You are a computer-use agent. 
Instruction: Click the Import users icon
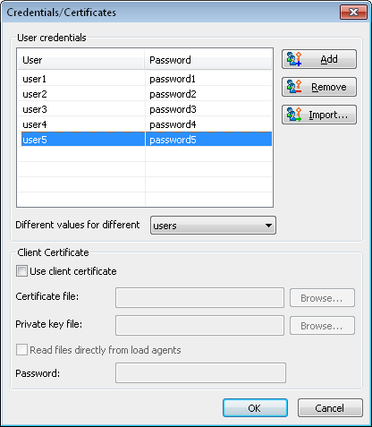[x=294, y=115]
